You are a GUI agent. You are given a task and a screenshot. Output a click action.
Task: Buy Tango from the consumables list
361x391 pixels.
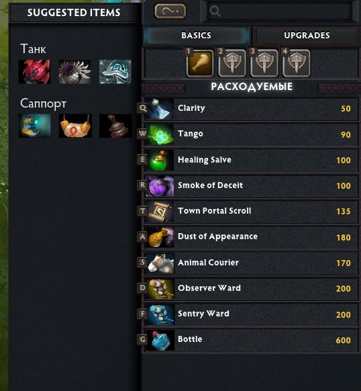pyautogui.click(x=251, y=134)
